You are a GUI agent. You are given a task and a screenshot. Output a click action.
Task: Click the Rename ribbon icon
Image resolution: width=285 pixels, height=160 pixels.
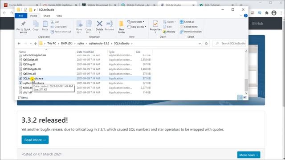click(x=109, y=26)
